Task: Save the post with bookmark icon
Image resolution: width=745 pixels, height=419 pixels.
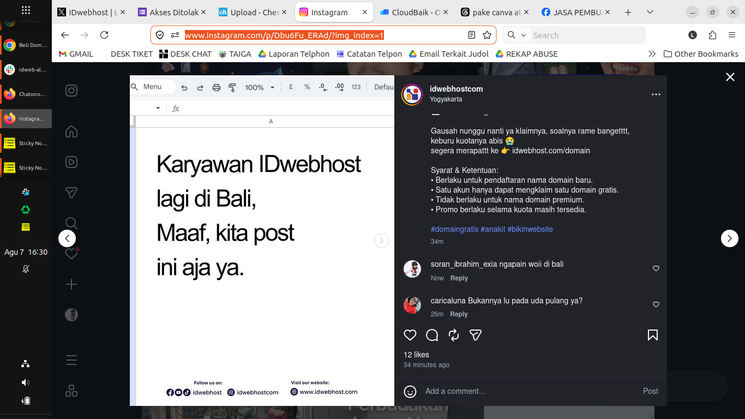Action: point(653,335)
